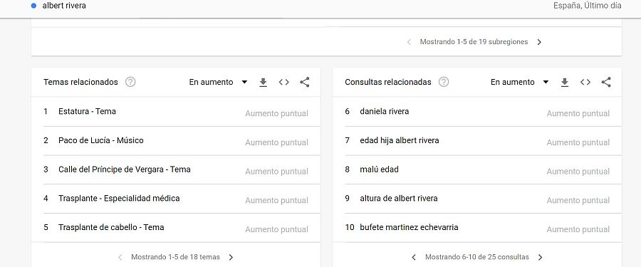This screenshot has height=267, width=641.
Task: Click Aumento puntual beside bufete martinez echevarria
Action: 578,230
